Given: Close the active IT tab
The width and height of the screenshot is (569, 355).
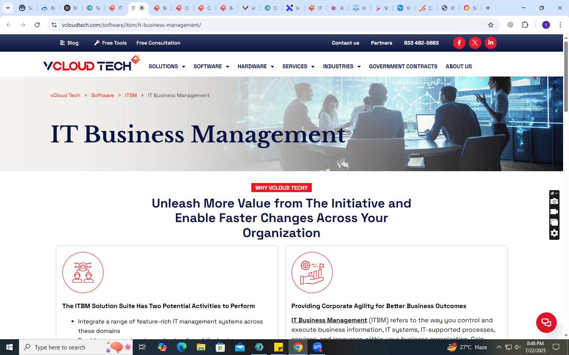Looking at the screenshot, I should pyautogui.click(x=142, y=8).
